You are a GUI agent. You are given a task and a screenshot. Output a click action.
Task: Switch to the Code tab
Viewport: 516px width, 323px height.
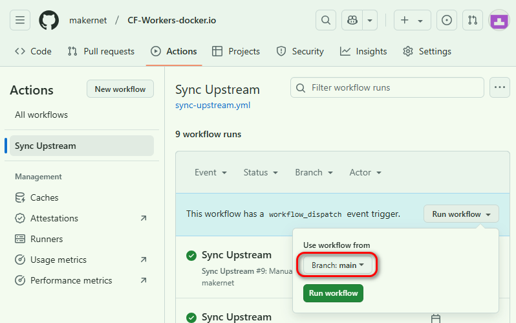33,51
